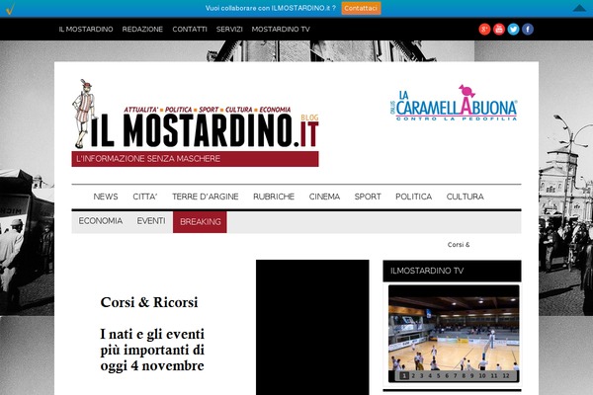Open the Facebook social icon
The width and height of the screenshot is (593, 395).
coord(528,29)
